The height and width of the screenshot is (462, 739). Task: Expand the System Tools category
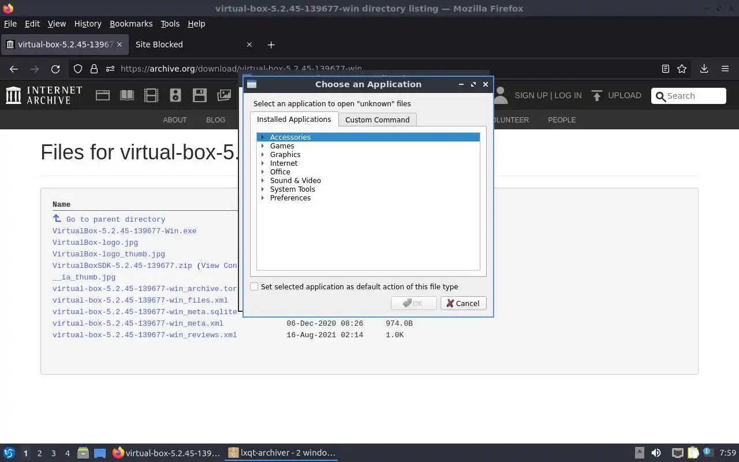pyautogui.click(x=262, y=189)
